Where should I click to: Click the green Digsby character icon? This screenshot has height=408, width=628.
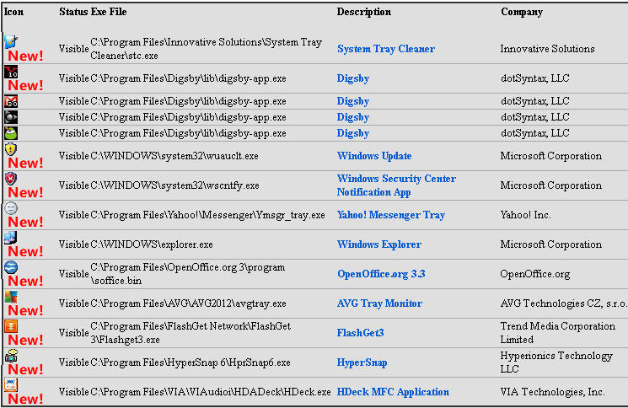[x=11, y=133]
